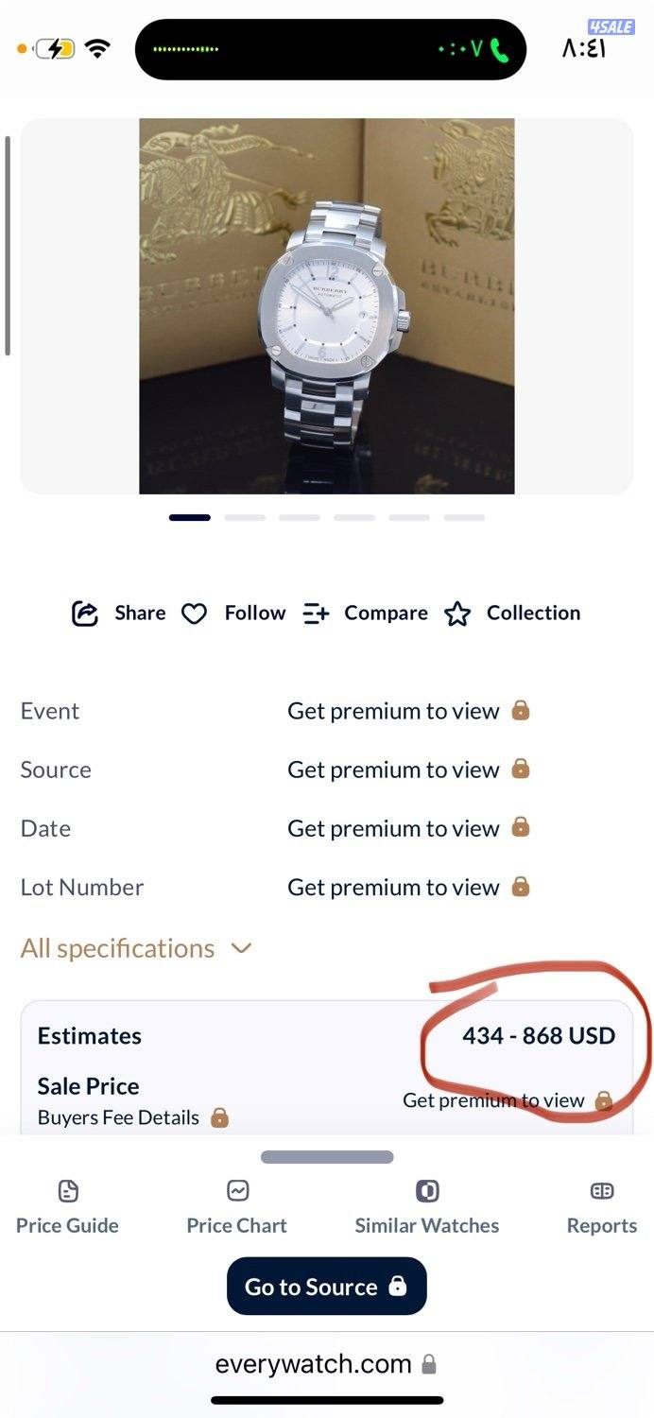Tap the Burberry watch photo
The height and width of the screenshot is (1418, 654).
coord(327,306)
